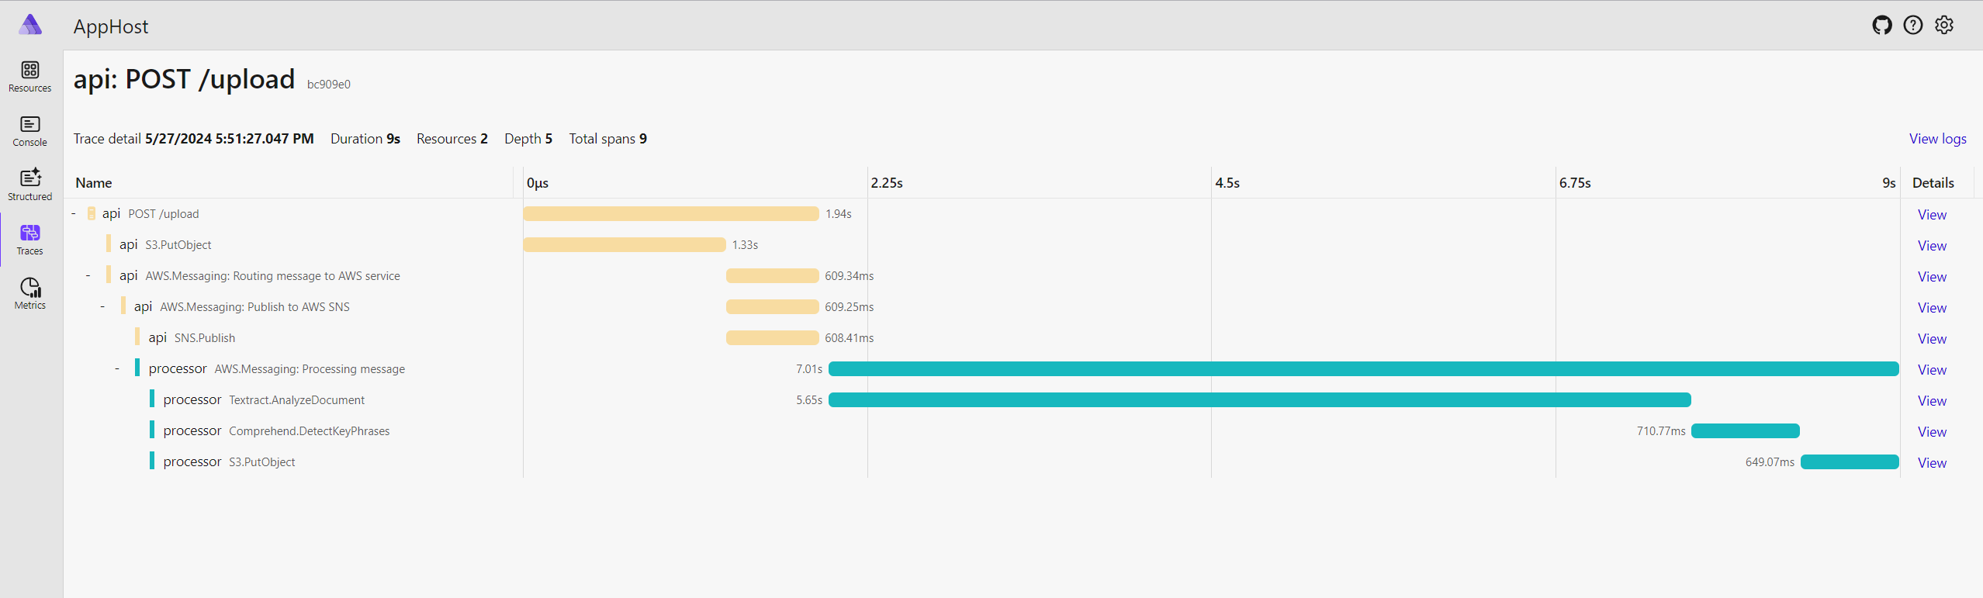Click the 6.75s timeline tick label
Image resolution: width=1983 pixels, height=598 pixels.
(x=1575, y=183)
